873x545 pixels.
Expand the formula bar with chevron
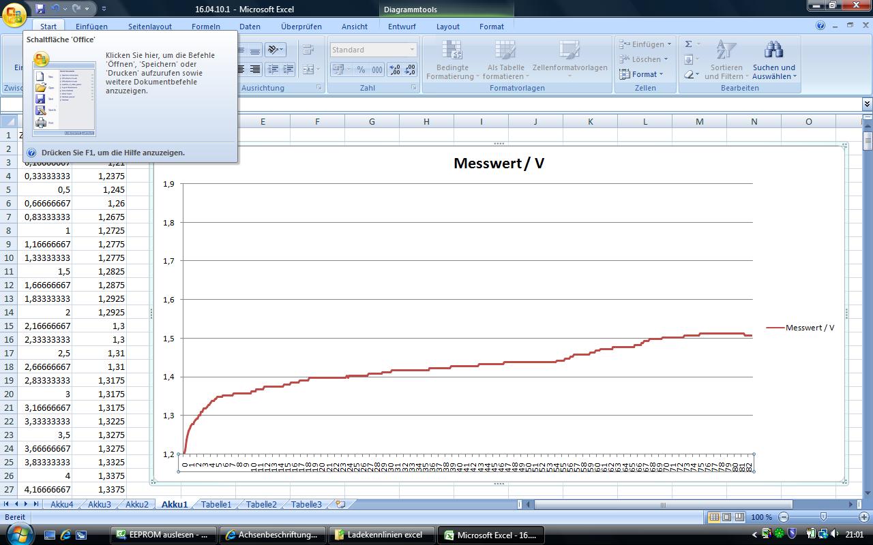click(867, 104)
